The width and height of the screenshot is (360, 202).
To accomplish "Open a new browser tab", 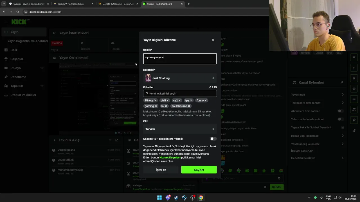I will point(188,4).
